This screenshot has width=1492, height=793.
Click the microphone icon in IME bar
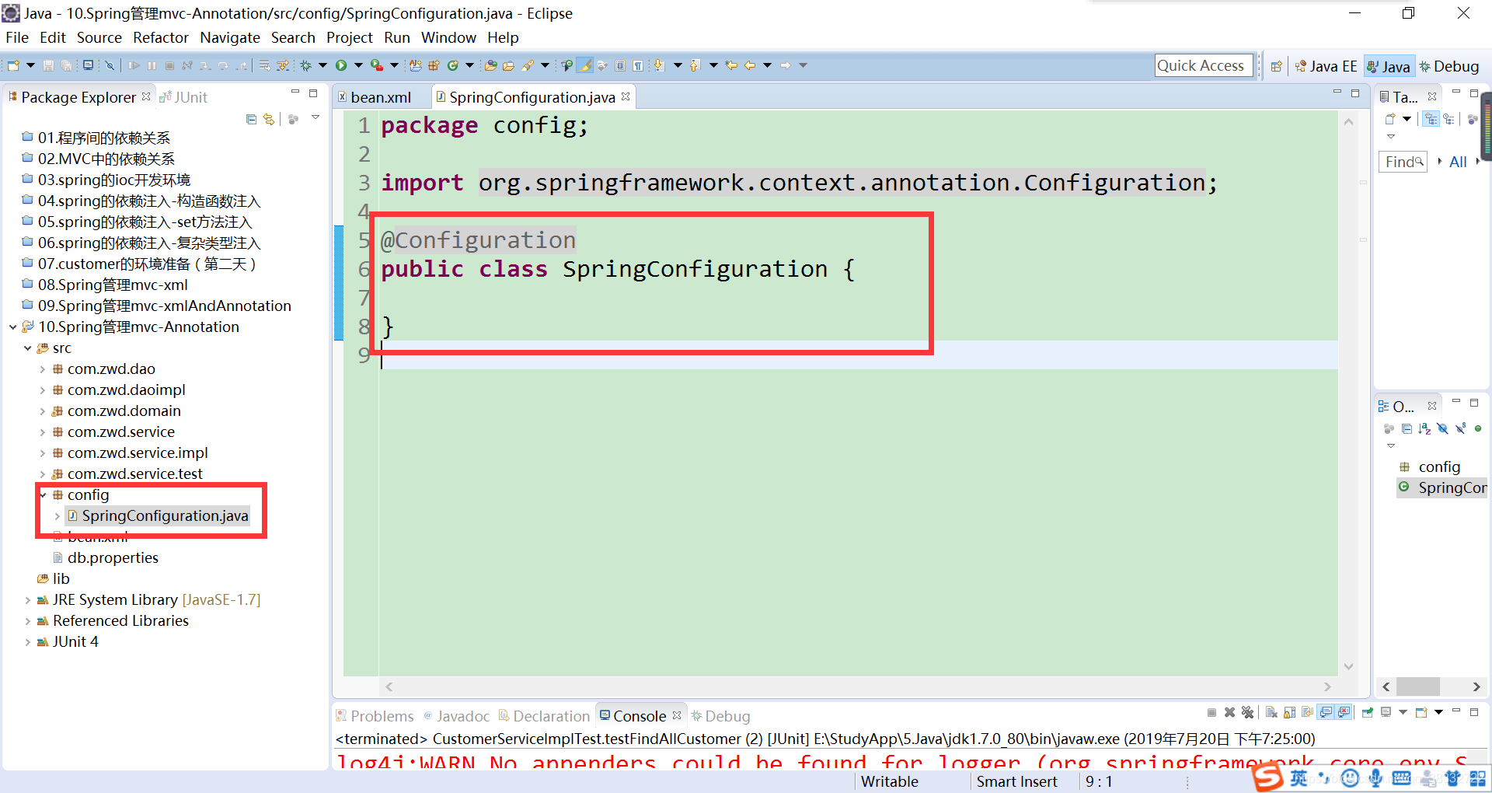click(1376, 777)
